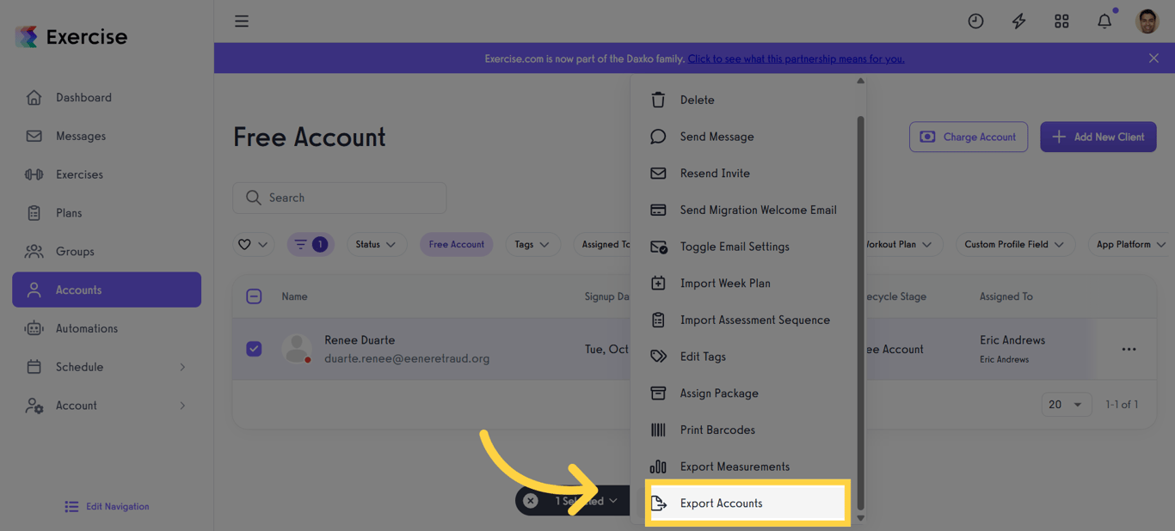This screenshot has height=531, width=1175.
Task: Open the apps grid icon in top bar
Action: point(1061,21)
